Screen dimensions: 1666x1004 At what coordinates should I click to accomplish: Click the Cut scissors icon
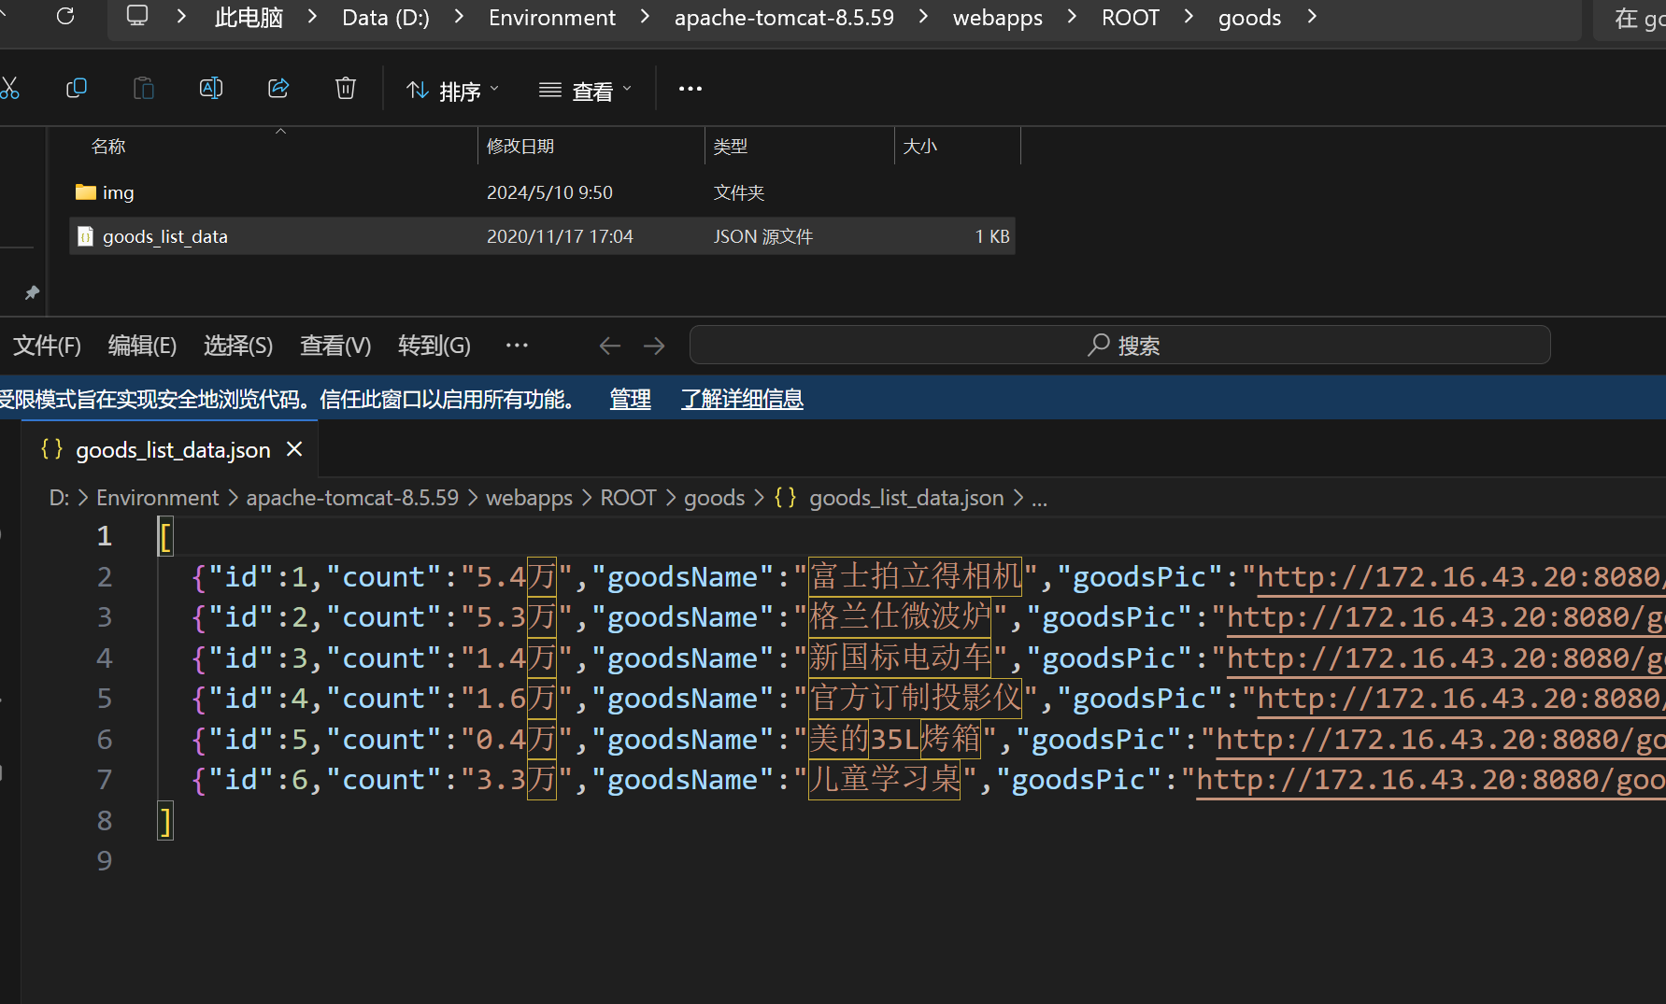(x=9, y=89)
